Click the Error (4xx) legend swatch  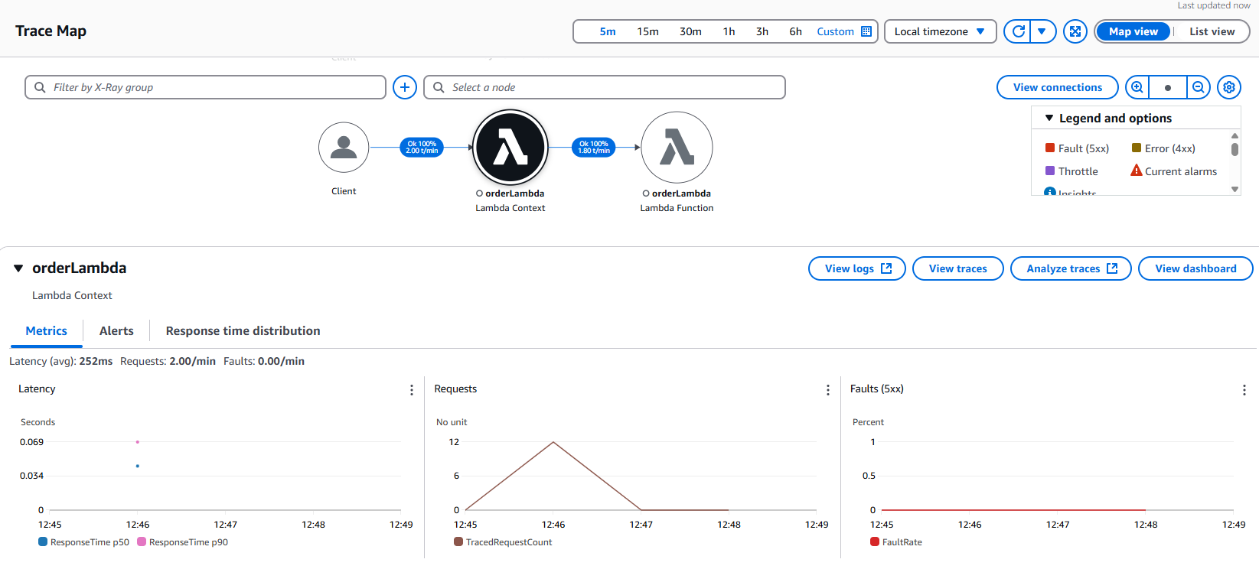coord(1137,148)
